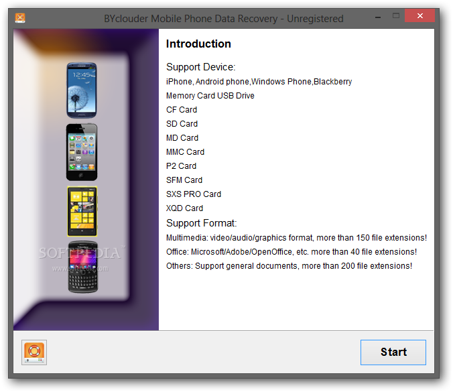Click the 'MMC Card' entry

point(185,152)
